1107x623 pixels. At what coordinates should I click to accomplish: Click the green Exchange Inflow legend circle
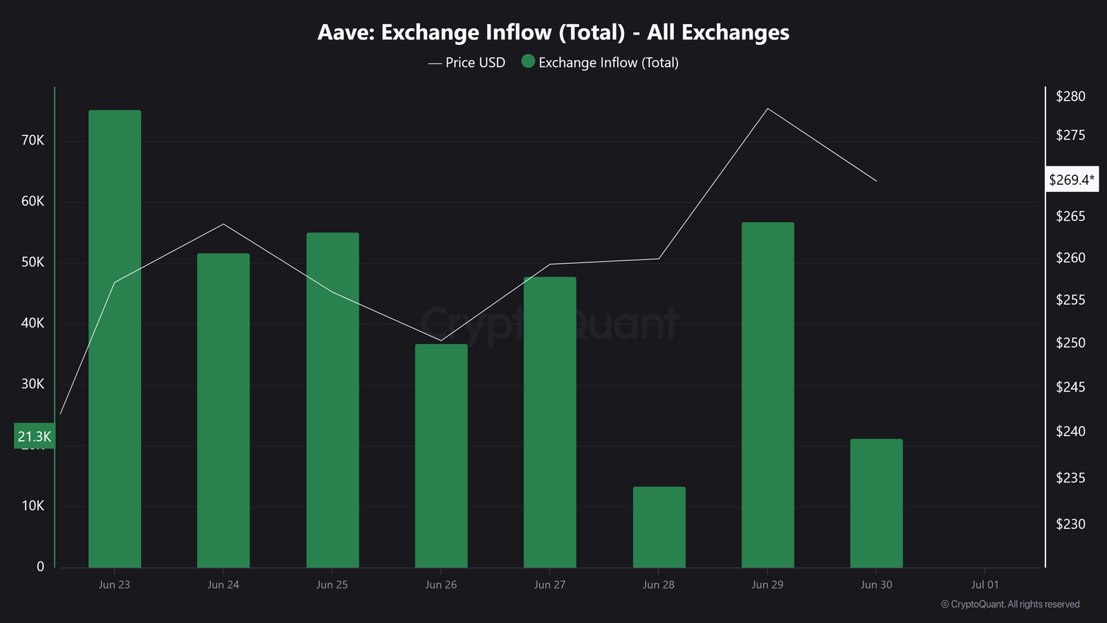[x=528, y=62]
